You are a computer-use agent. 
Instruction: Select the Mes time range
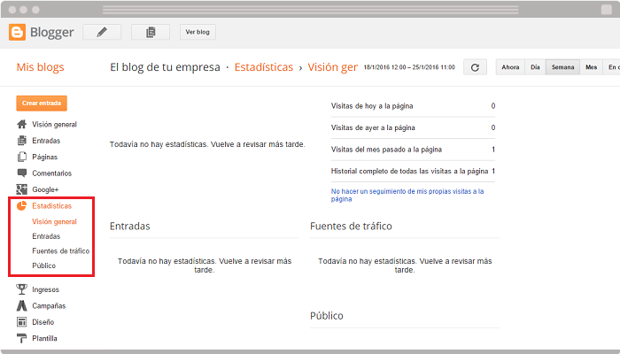tap(591, 67)
